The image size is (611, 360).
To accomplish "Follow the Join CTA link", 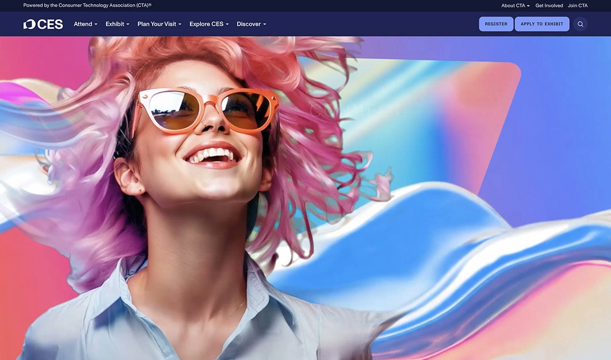I will (578, 6).
